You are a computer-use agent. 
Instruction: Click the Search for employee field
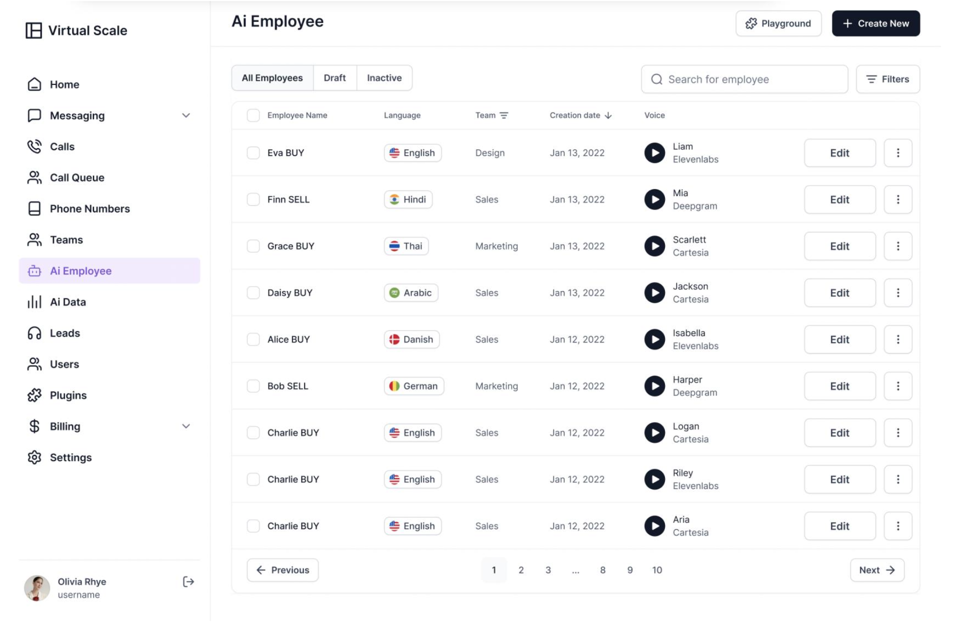pyautogui.click(x=745, y=79)
